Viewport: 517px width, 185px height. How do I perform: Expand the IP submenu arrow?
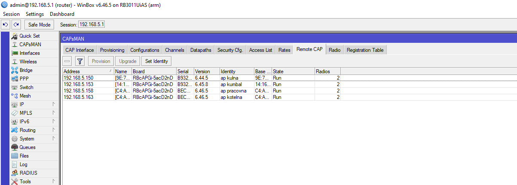(54, 104)
